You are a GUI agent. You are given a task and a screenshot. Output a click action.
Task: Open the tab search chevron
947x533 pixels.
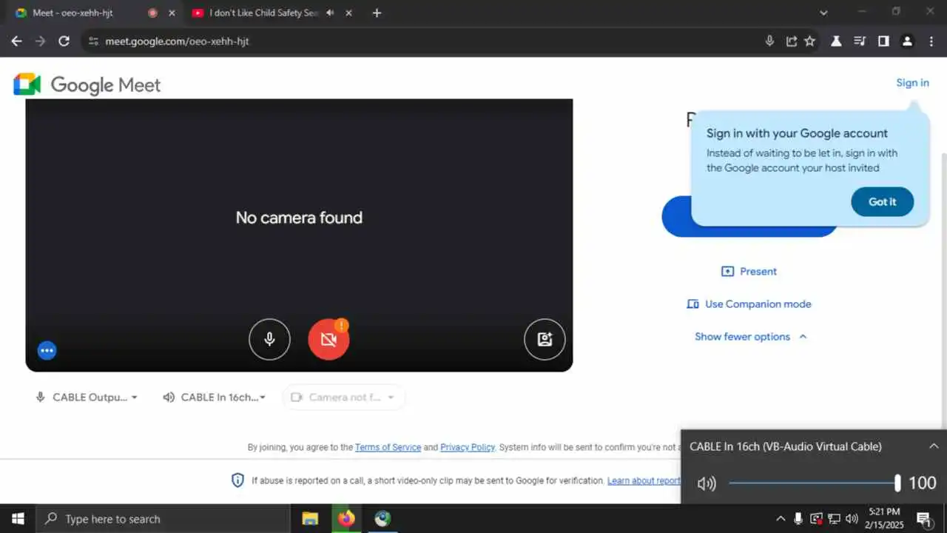tap(824, 13)
